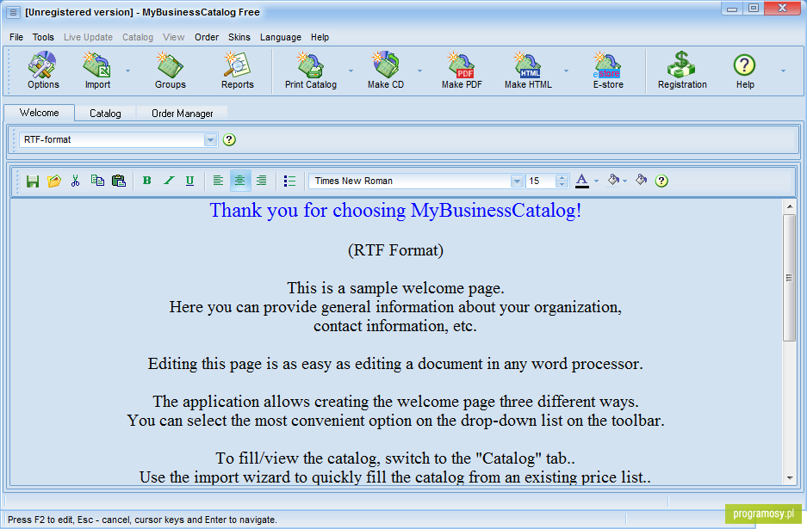Image resolution: width=807 pixels, height=529 pixels.
Task: Click text 'This is a sample welcome page.'
Action: (x=395, y=288)
